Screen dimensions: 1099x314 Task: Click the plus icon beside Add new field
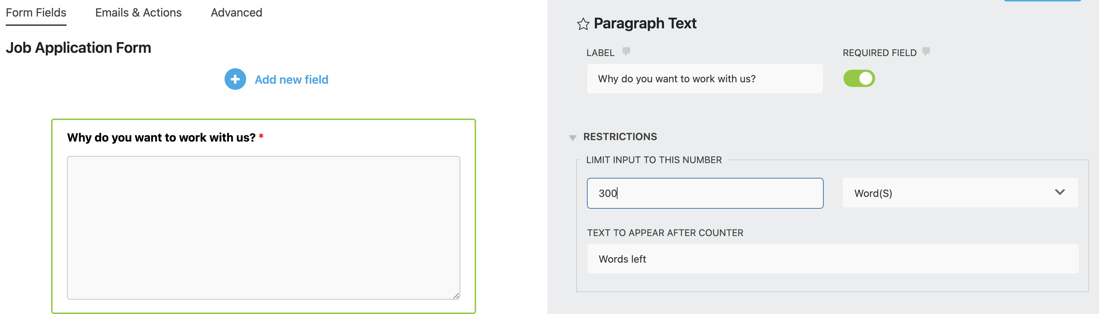(x=235, y=79)
